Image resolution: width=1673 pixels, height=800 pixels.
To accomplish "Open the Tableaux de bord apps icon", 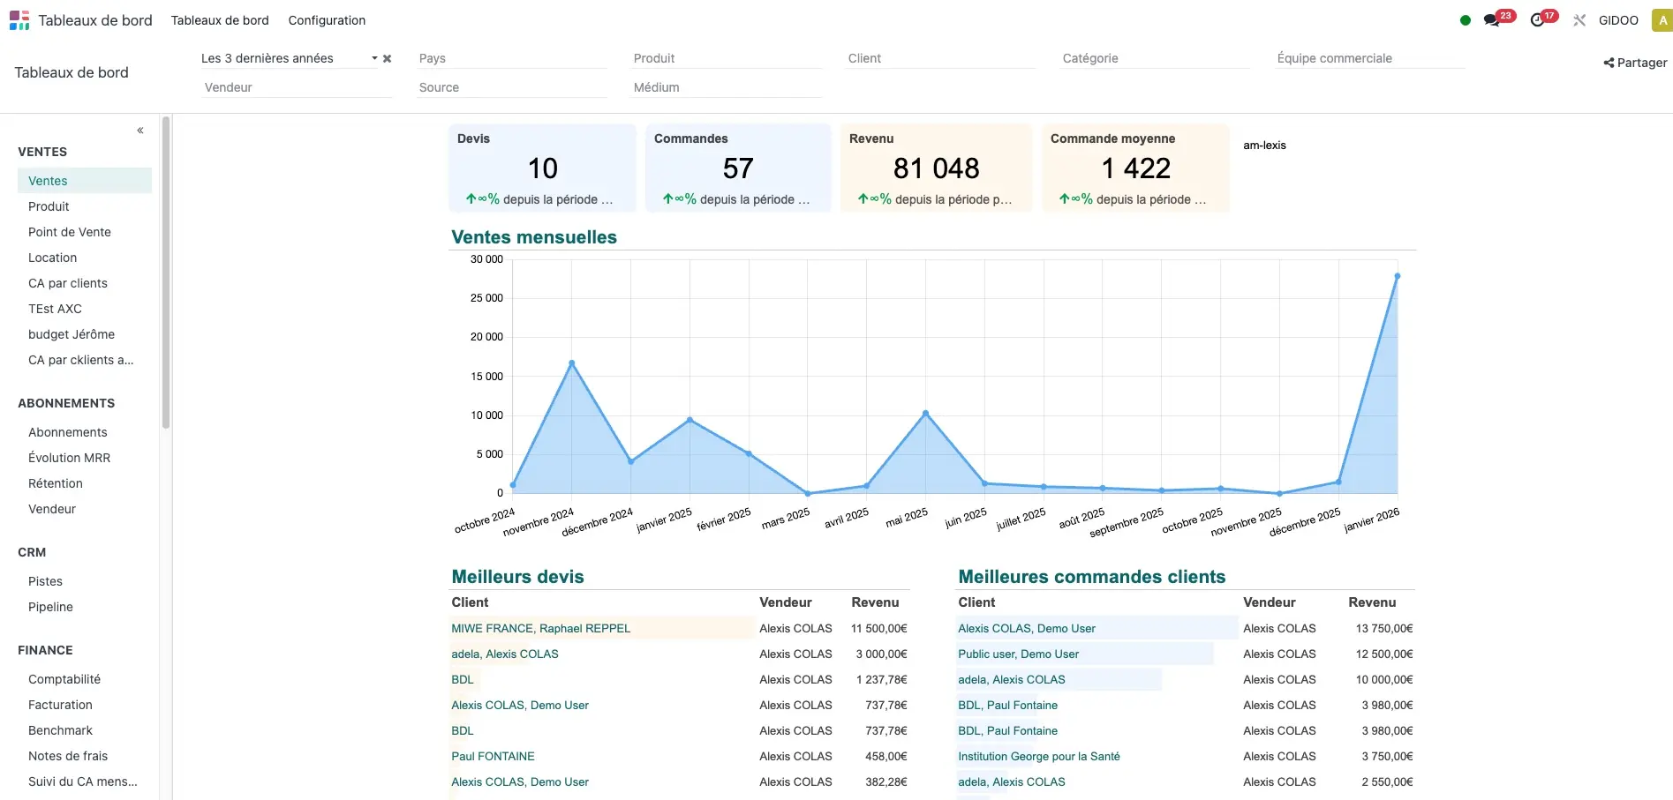I will tap(19, 19).
